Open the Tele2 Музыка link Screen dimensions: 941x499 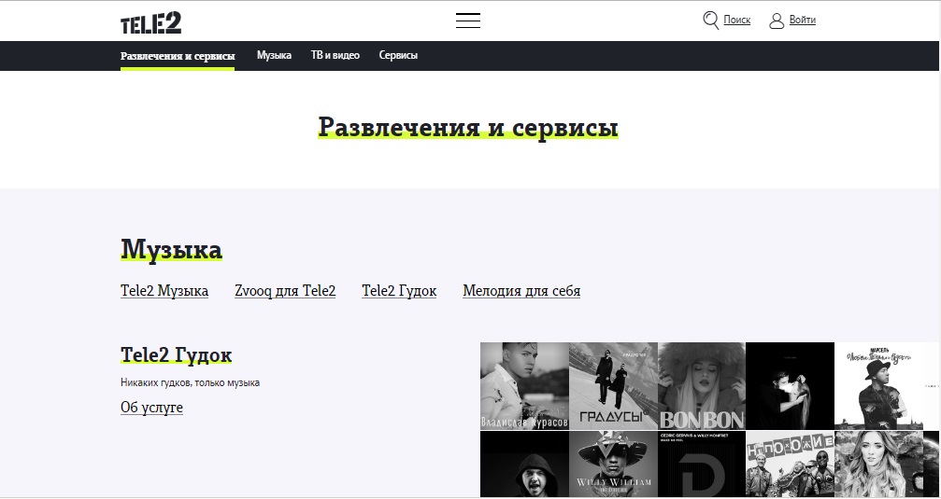pos(164,291)
